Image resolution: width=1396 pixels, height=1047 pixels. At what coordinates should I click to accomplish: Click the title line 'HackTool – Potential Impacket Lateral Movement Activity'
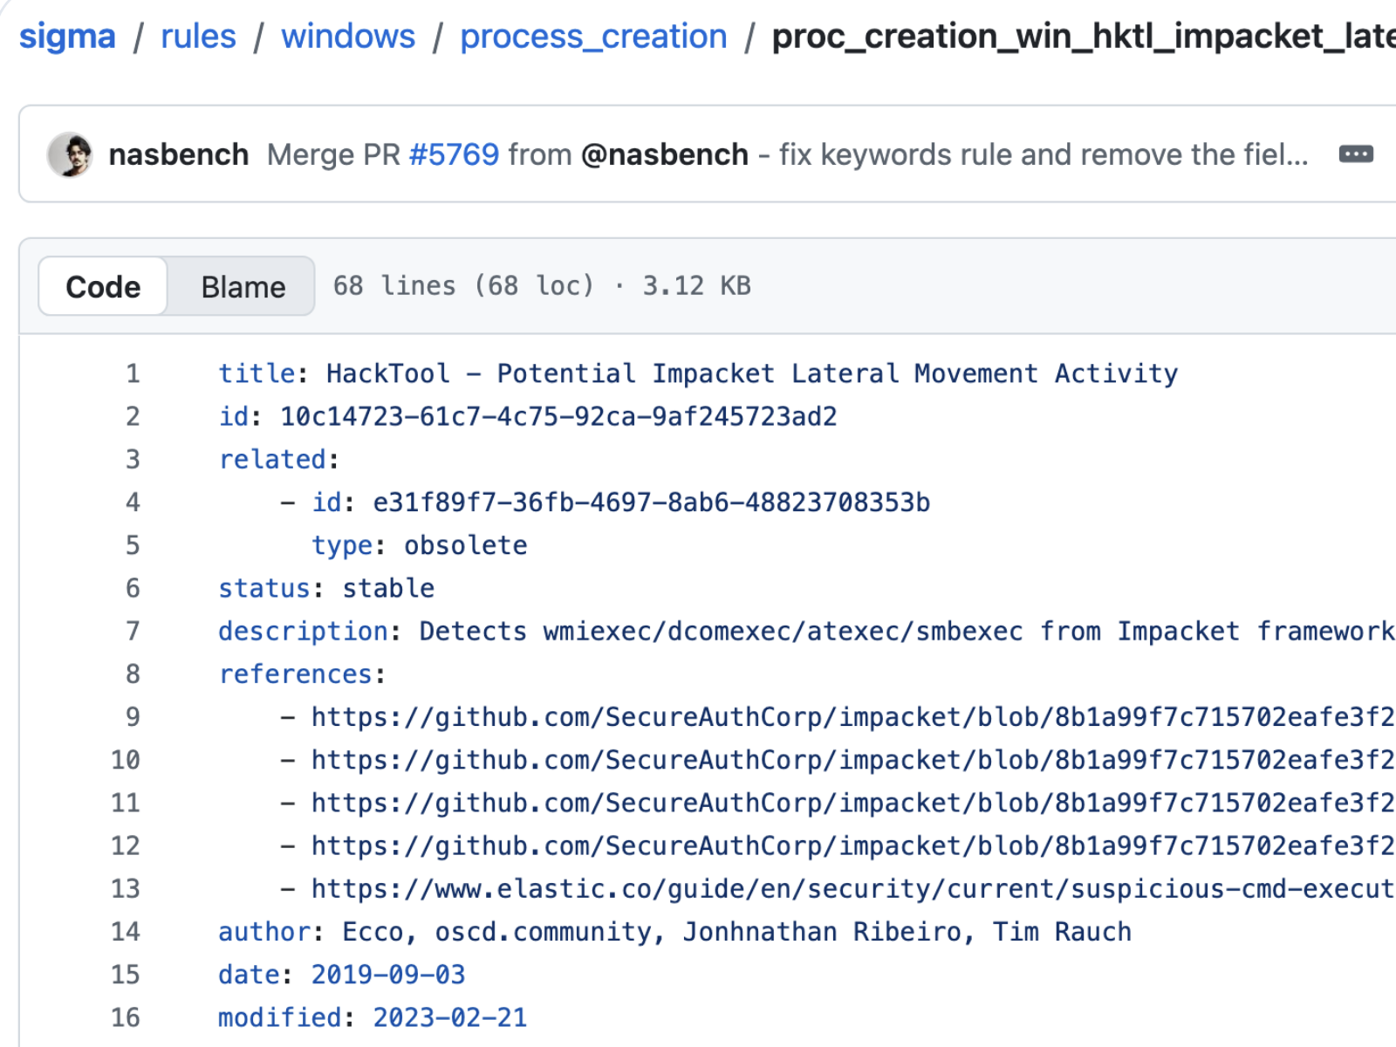(x=698, y=373)
